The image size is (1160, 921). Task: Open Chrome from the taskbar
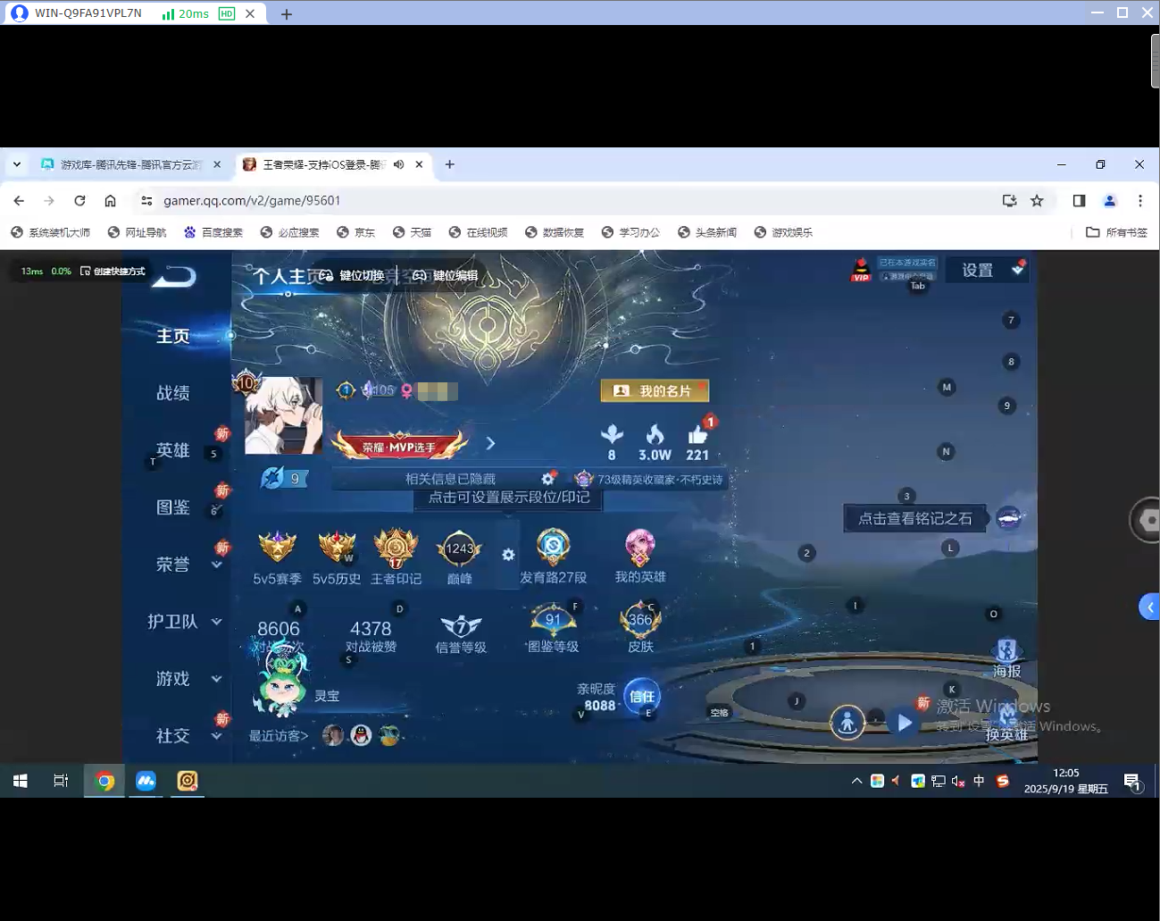pyautogui.click(x=105, y=781)
